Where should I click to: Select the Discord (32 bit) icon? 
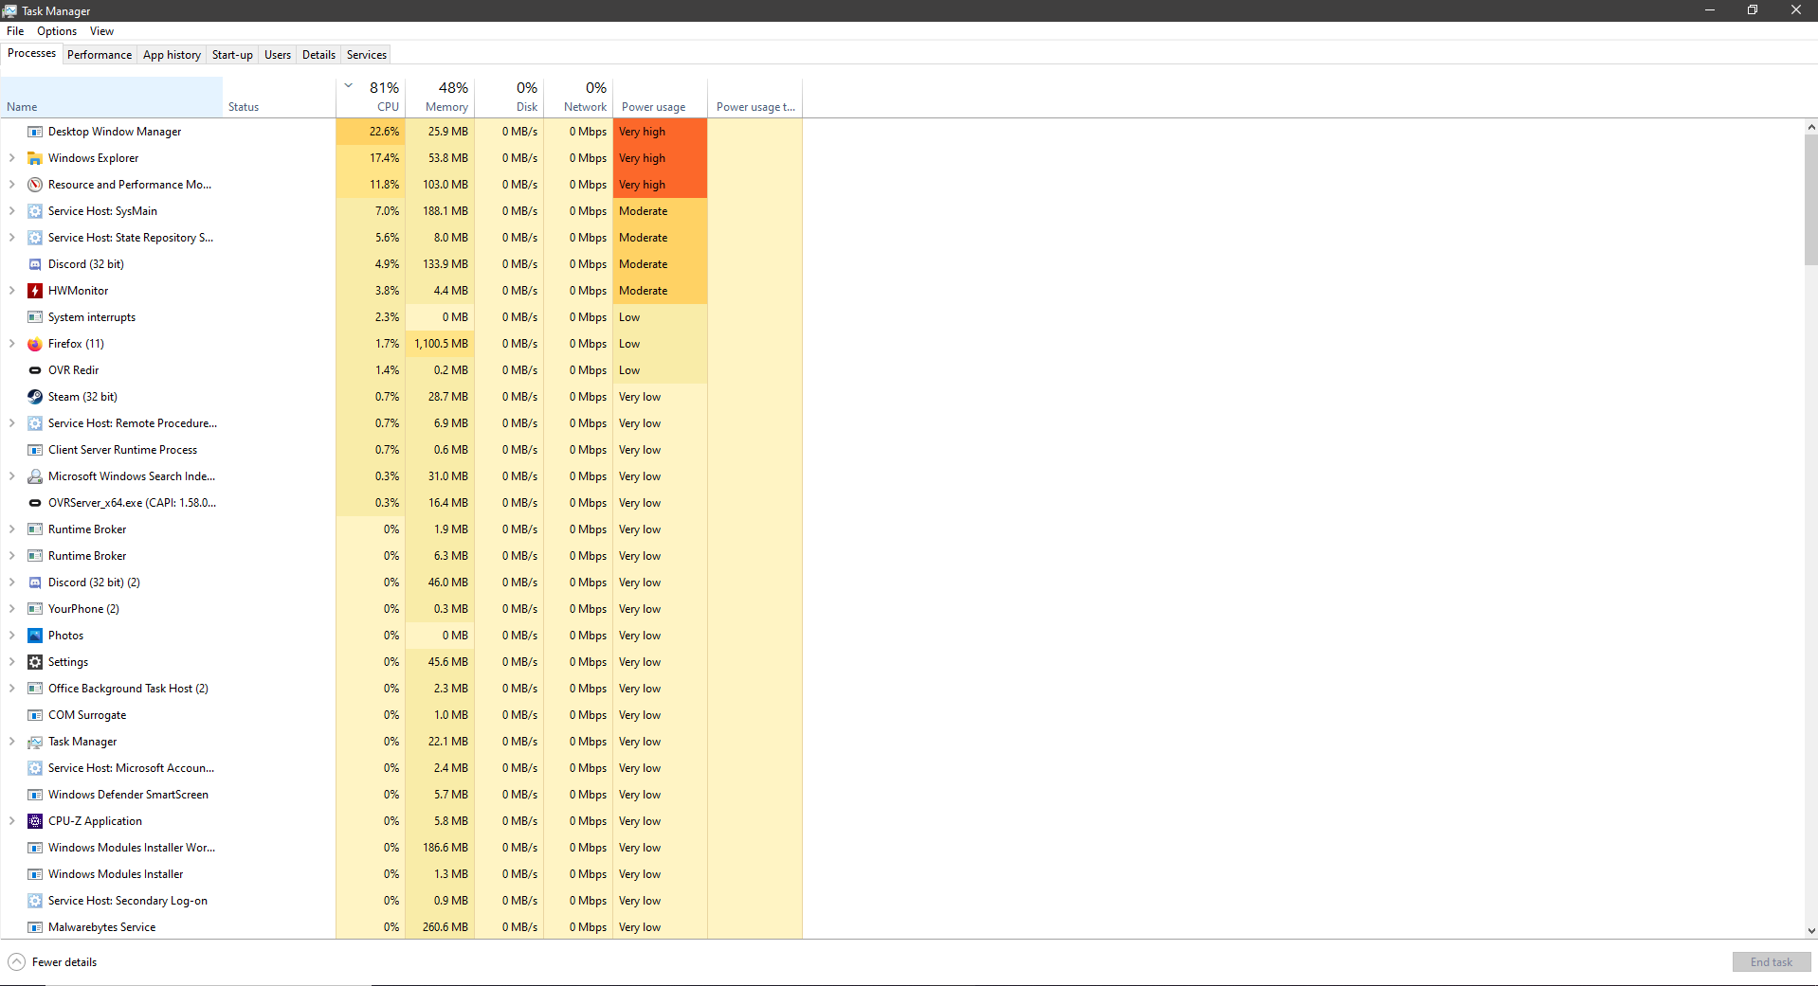coord(35,264)
